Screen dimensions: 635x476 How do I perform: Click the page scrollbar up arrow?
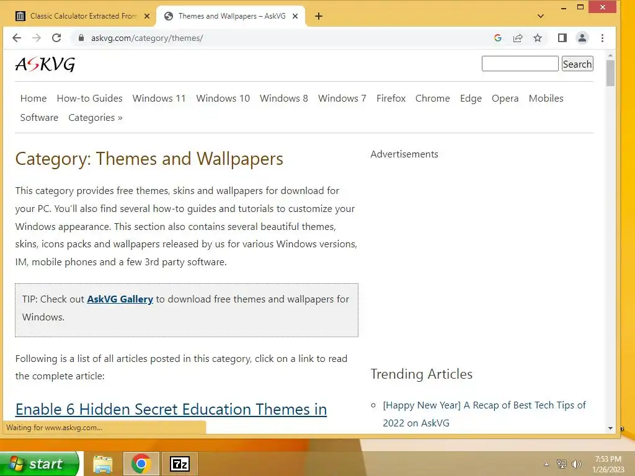pyautogui.click(x=610, y=55)
